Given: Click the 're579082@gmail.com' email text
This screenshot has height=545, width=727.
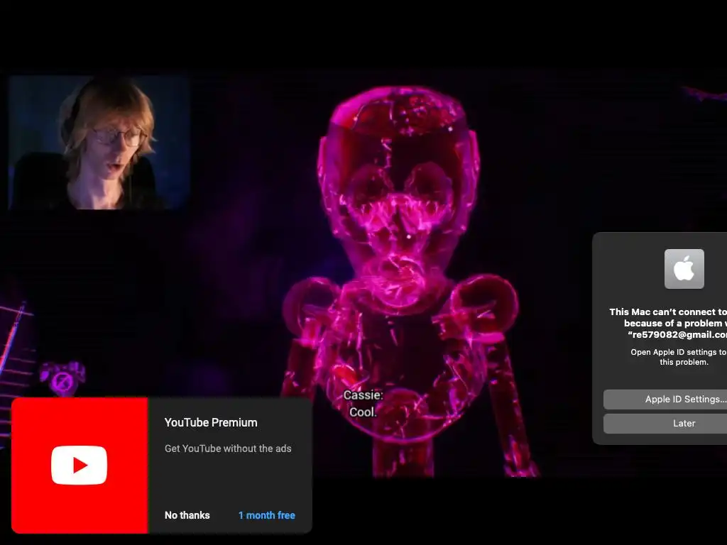Looking at the screenshot, I should click(x=677, y=335).
